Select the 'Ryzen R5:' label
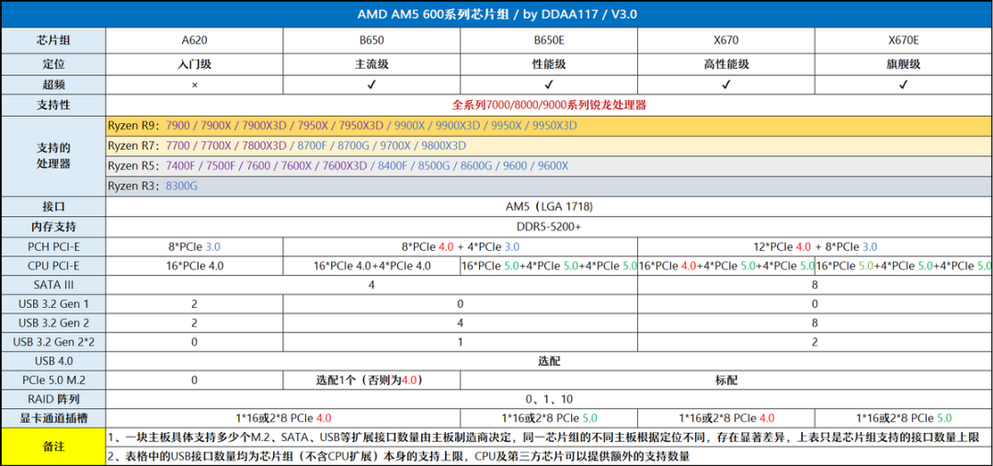Screen dimensions: 993x466 click(133, 165)
